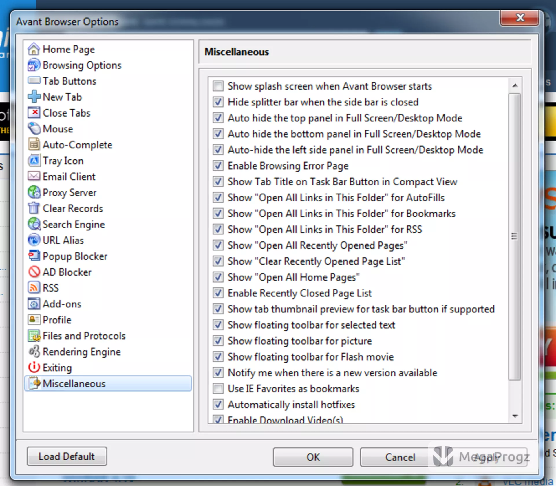Uncheck Show tab thumbnail preview option

pos(218,309)
